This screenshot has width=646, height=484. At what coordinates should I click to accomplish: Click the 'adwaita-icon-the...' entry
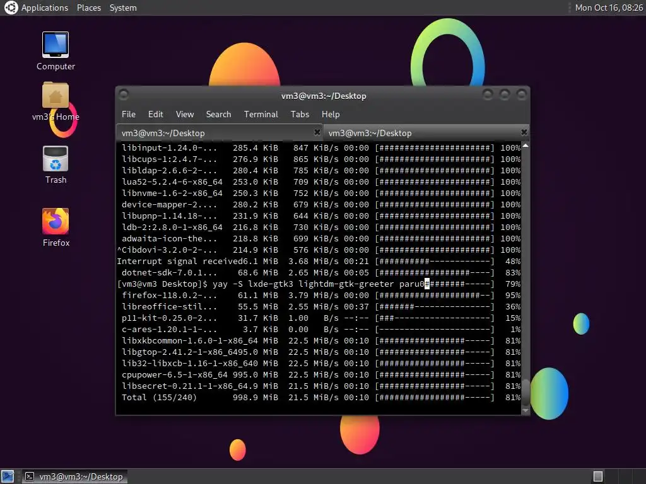(169, 239)
